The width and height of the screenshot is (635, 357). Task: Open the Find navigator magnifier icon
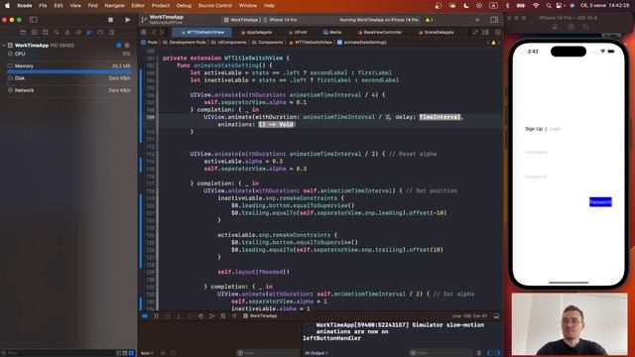click(57, 33)
